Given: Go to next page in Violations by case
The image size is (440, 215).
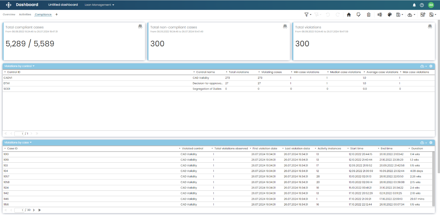Looking at the screenshot, I should click(x=34, y=210).
